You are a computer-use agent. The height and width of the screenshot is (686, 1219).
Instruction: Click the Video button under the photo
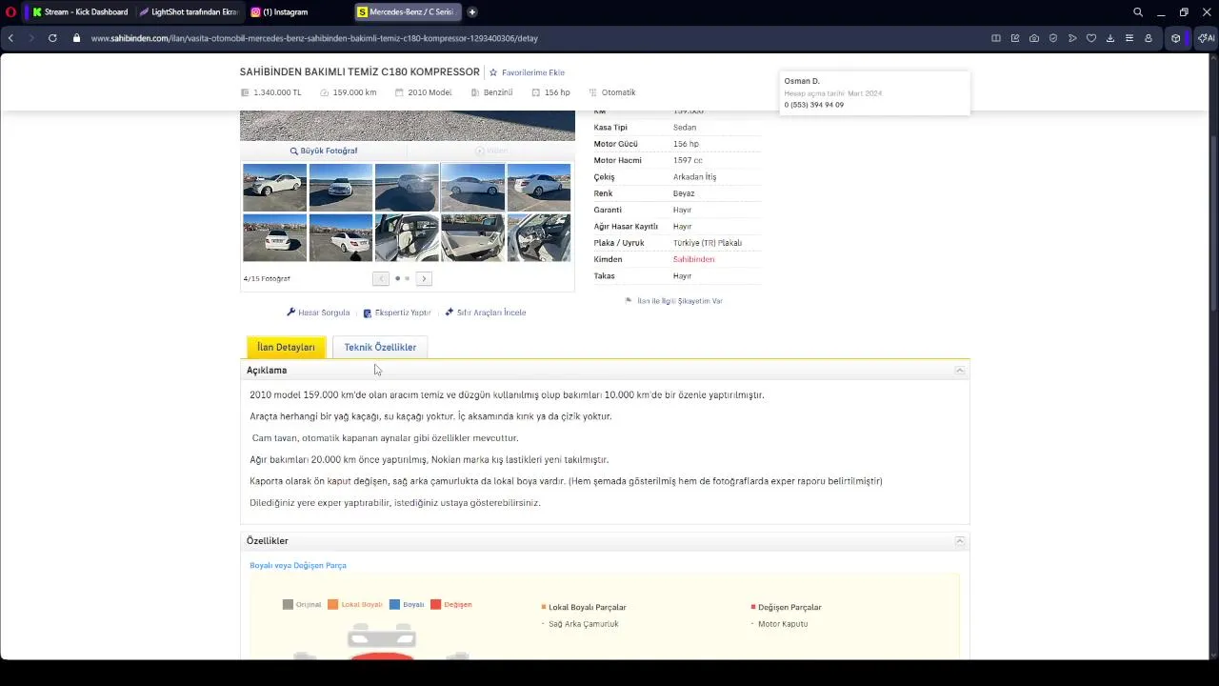(491, 151)
